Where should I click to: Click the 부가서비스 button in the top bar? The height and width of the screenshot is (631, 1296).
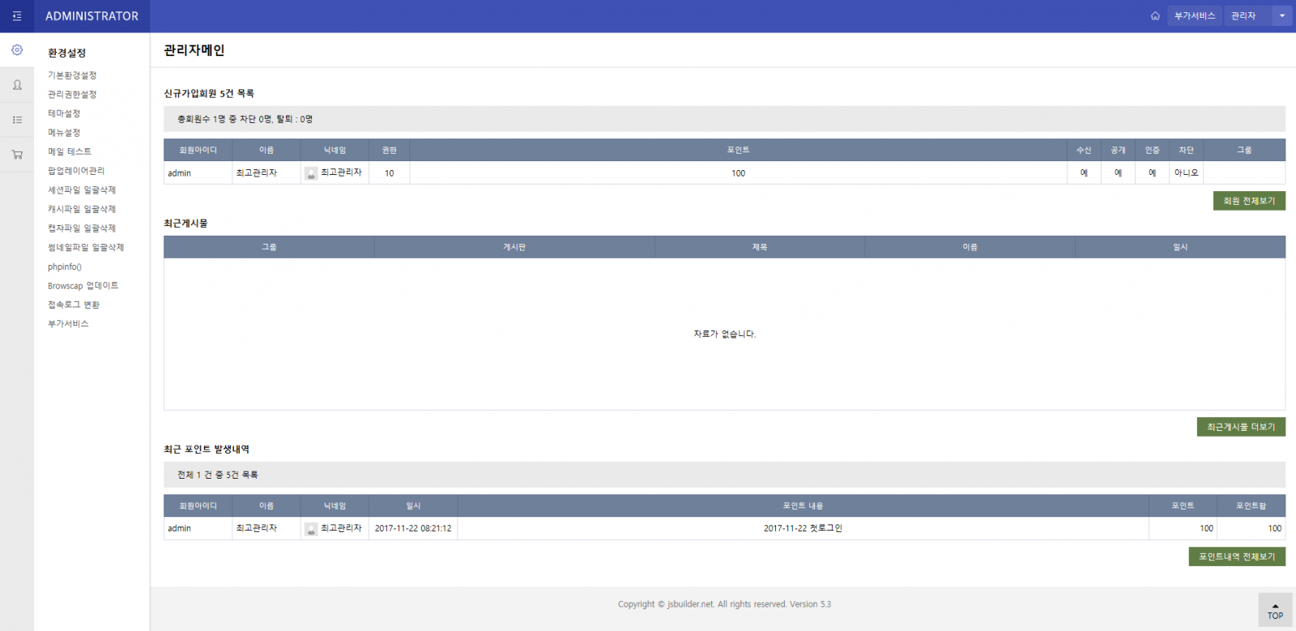click(1195, 16)
